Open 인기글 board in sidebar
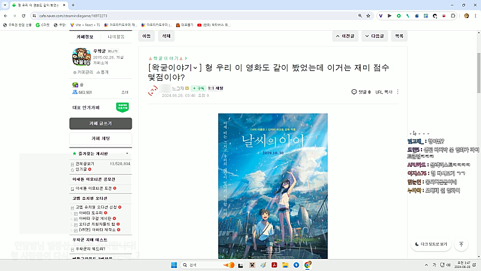This screenshot has width=481, height=271. click(81, 169)
